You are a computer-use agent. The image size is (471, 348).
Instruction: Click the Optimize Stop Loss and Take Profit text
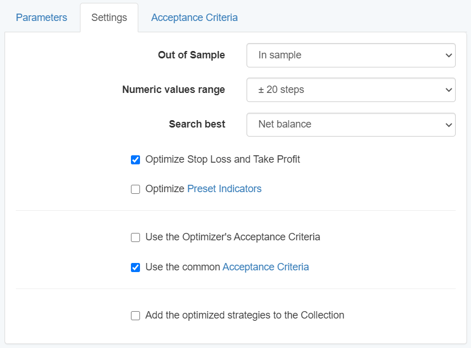point(223,159)
